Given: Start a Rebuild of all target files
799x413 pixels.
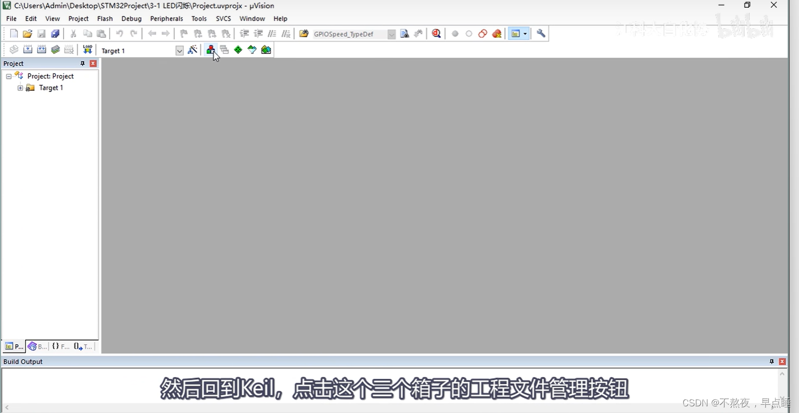Looking at the screenshot, I should [x=41, y=49].
